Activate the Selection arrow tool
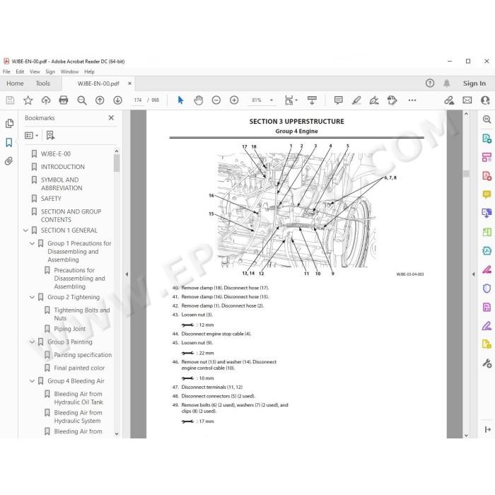The height and width of the screenshot is (495, 495). click(x=180, y=100)
